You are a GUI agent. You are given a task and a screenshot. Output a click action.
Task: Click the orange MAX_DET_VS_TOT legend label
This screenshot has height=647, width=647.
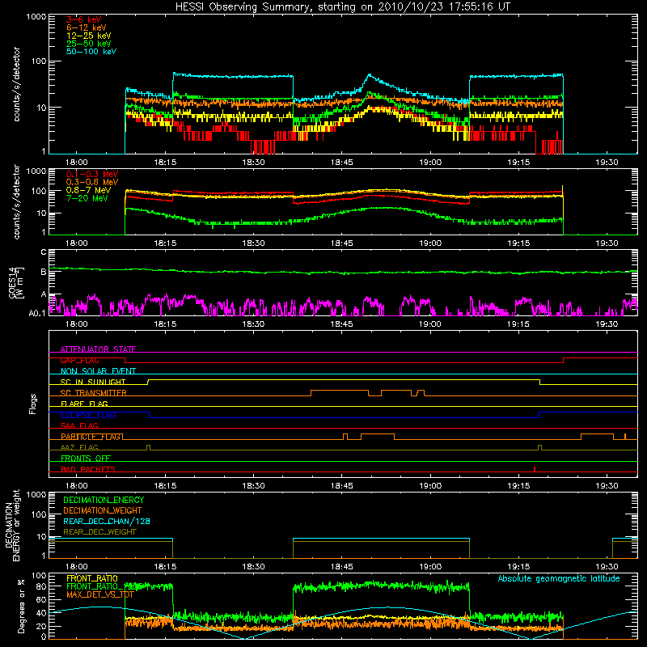click(99, 594)
